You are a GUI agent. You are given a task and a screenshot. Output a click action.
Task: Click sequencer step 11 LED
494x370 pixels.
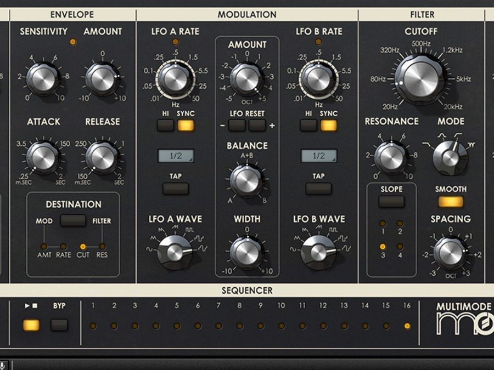[302, 326]
